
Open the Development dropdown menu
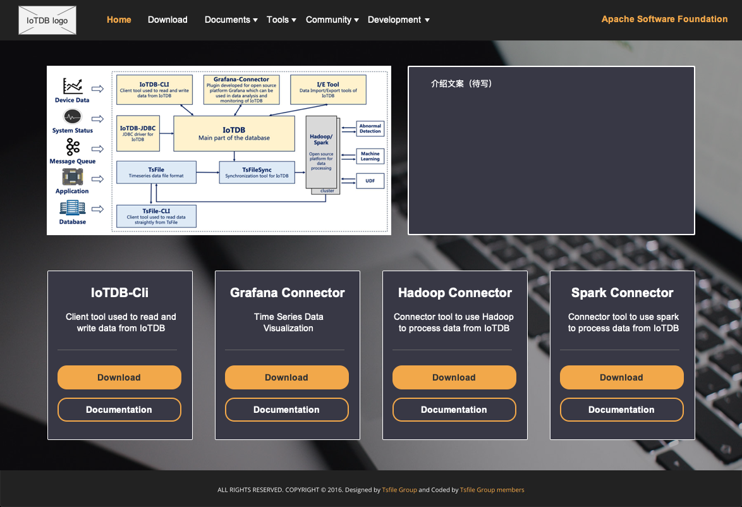coord(398,20)
